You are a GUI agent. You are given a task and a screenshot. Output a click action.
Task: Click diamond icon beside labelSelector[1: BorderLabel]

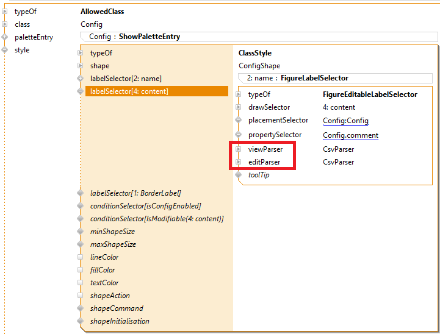click(x=80, y=193)
